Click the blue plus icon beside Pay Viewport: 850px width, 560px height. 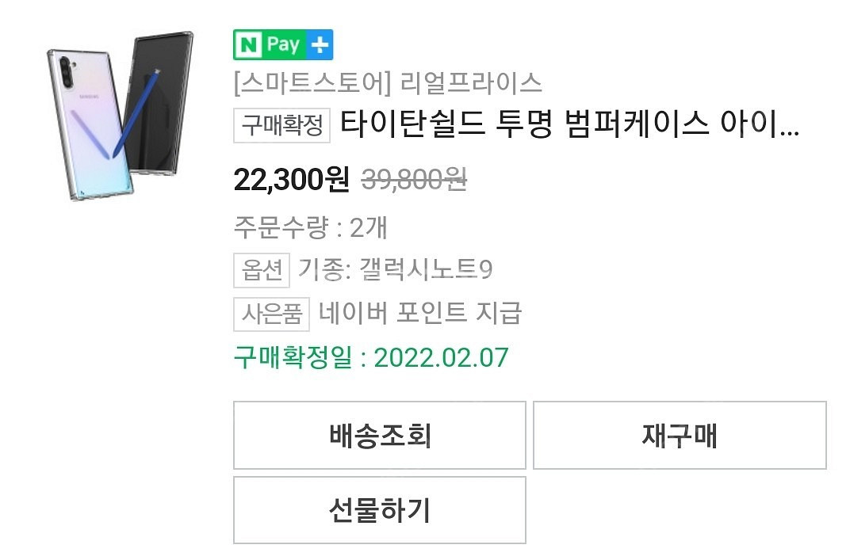pyautogui.click(x=320, y=44)
